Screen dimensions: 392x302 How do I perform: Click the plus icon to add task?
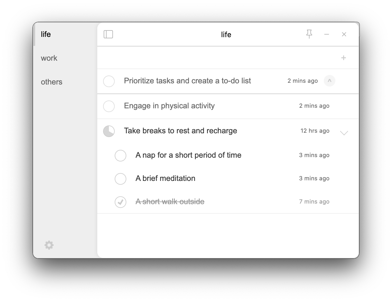coord(344,58)
